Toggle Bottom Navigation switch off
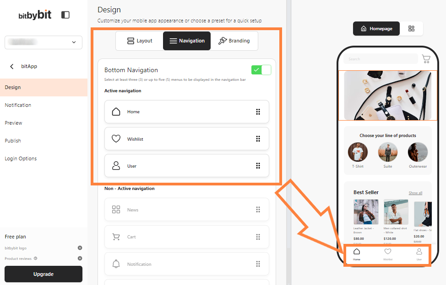The image size is (446, 285). 261,70
